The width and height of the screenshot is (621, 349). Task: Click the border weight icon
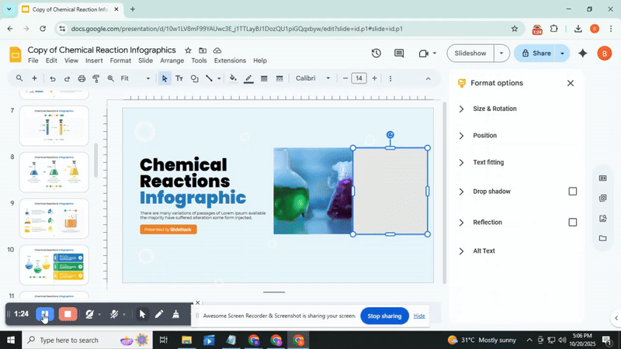point(264,78)
